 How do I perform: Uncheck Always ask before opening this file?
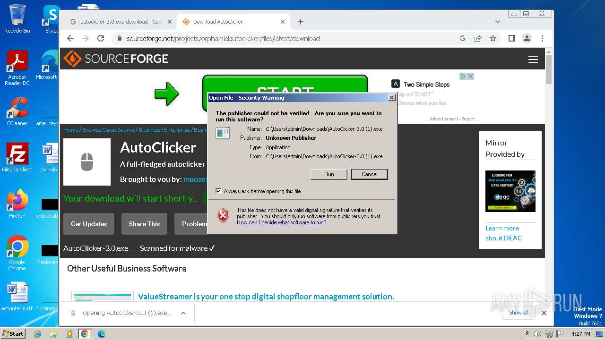click(218, 191)
